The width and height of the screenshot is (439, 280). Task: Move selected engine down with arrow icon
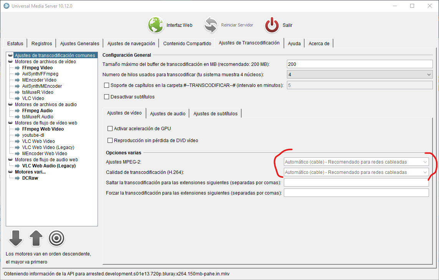coord(16,238)
